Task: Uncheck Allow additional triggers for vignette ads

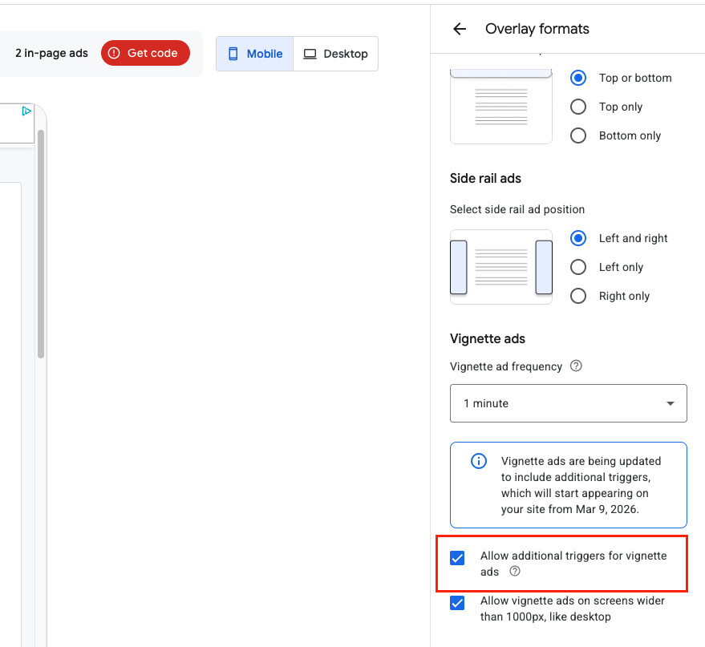Action: [457, 558]
